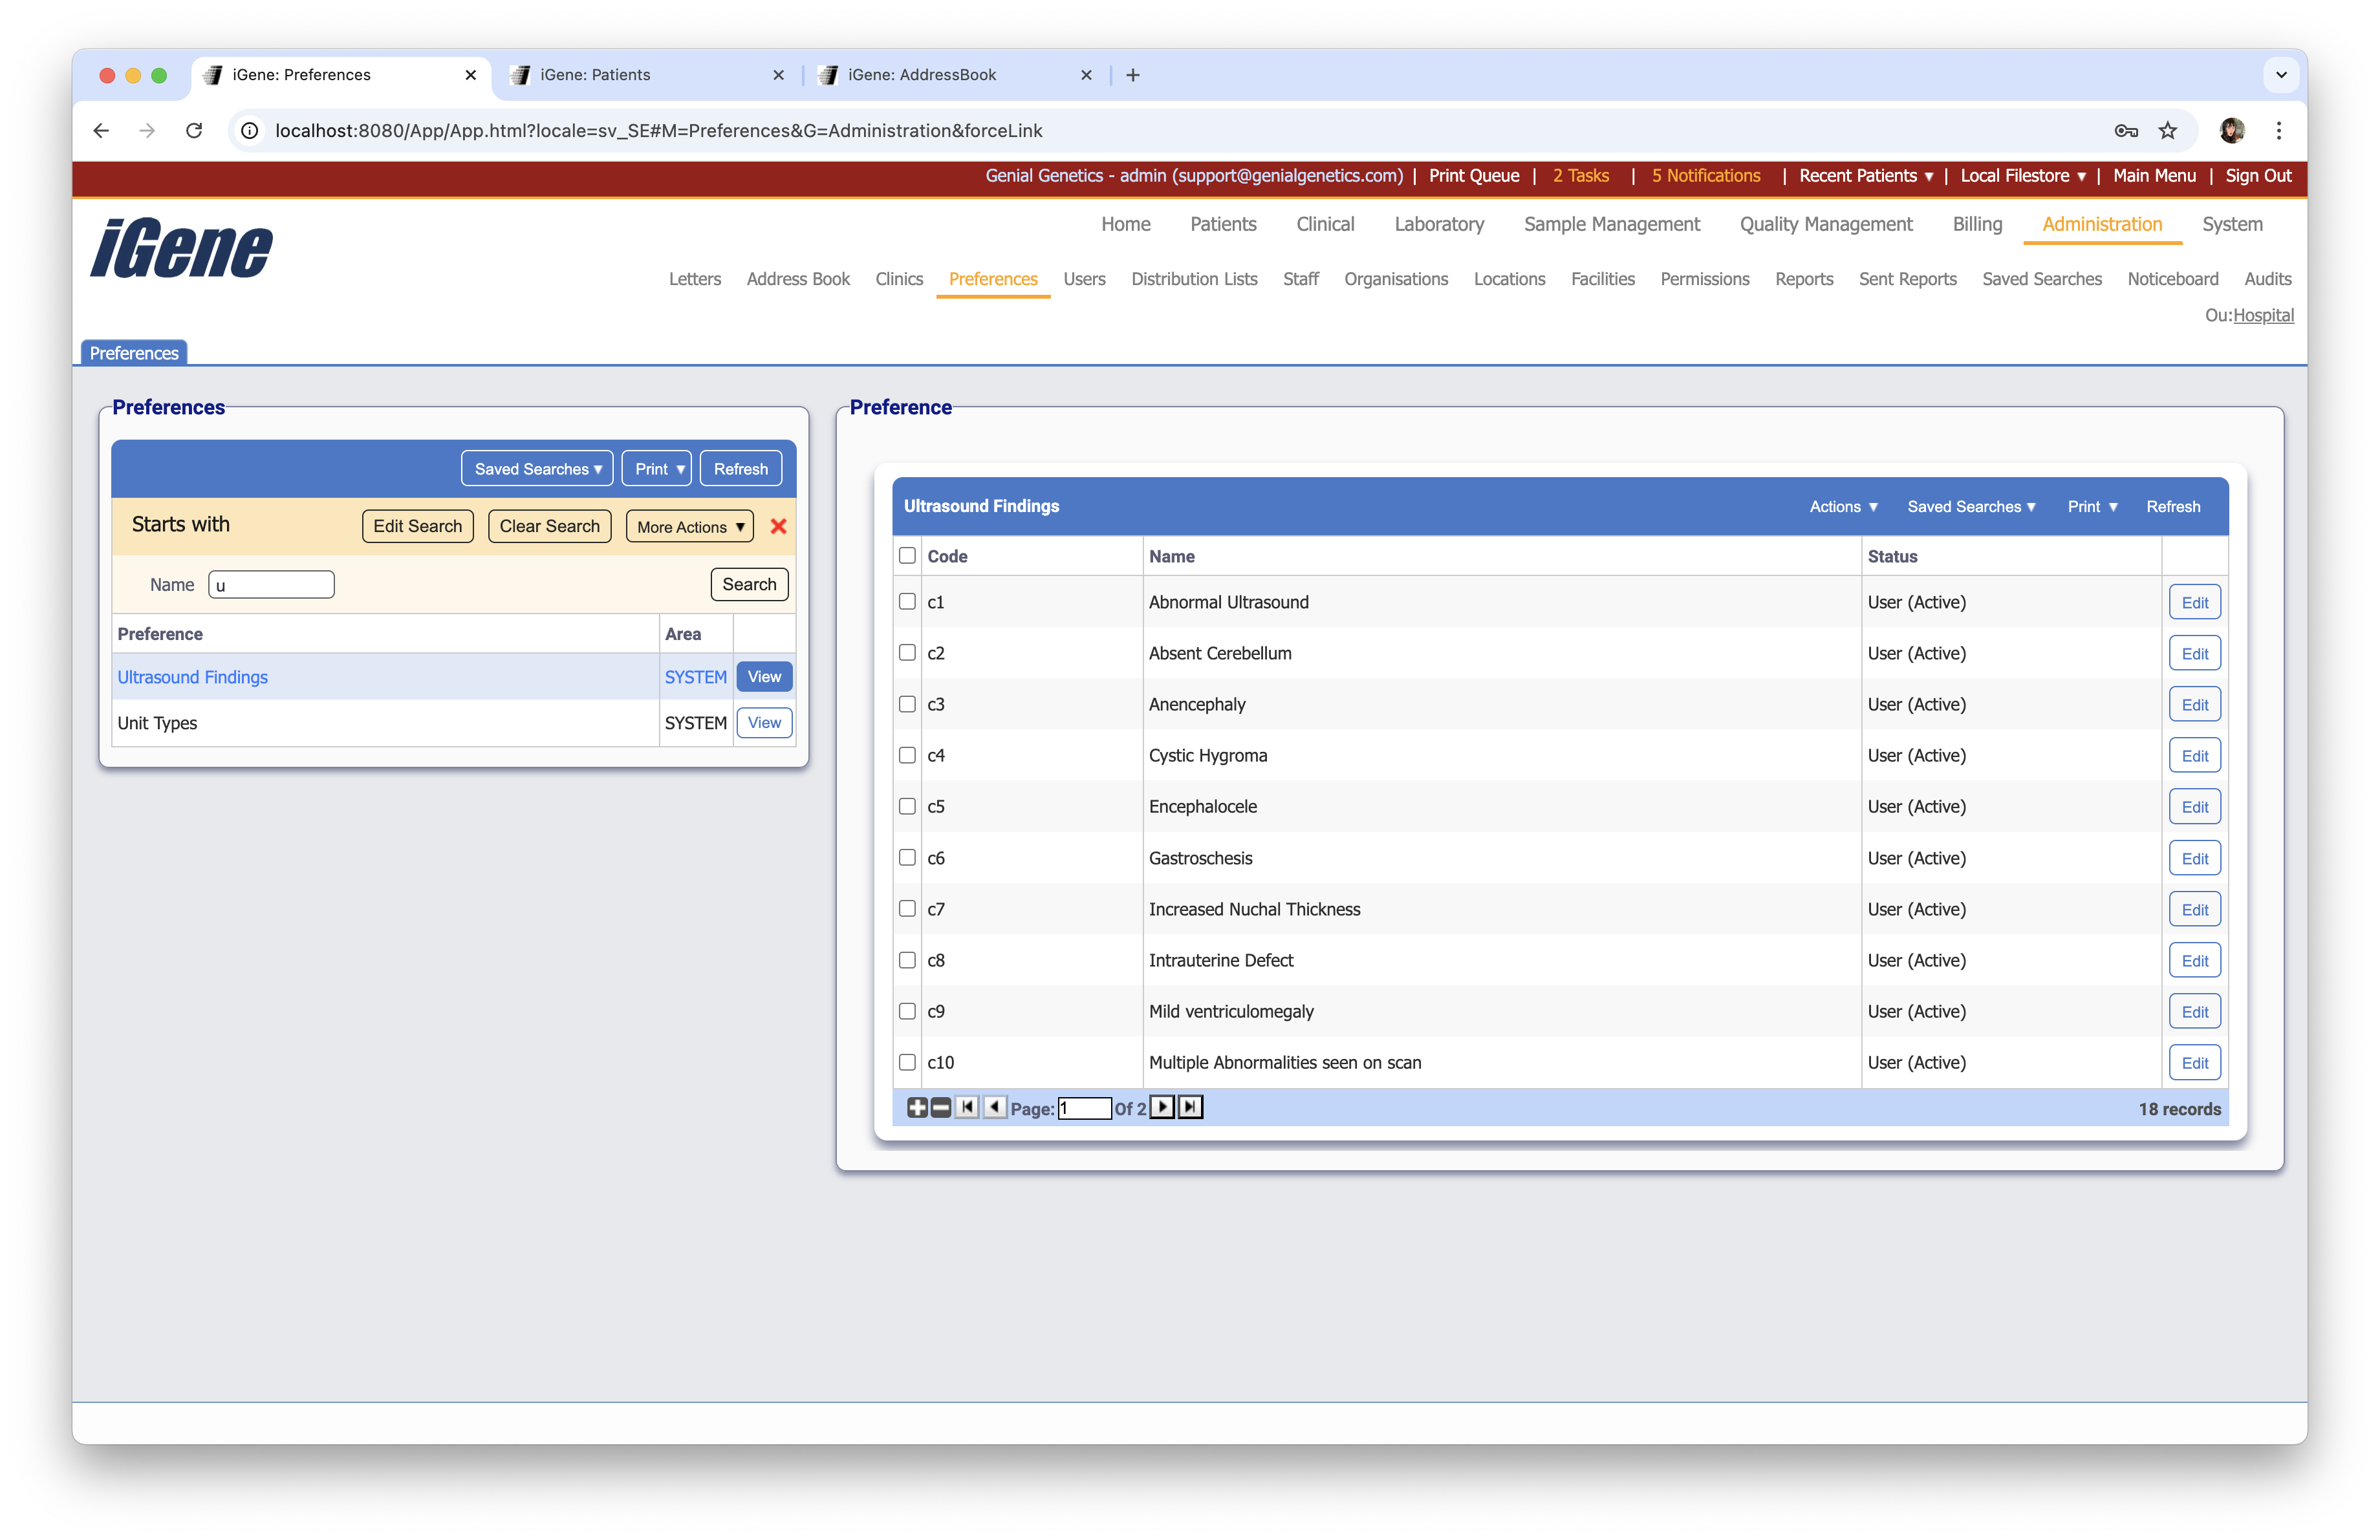This screenshot has width=2380, height=1540.
Task: Bookmark this page with star icon
Action: [2167, 131]
